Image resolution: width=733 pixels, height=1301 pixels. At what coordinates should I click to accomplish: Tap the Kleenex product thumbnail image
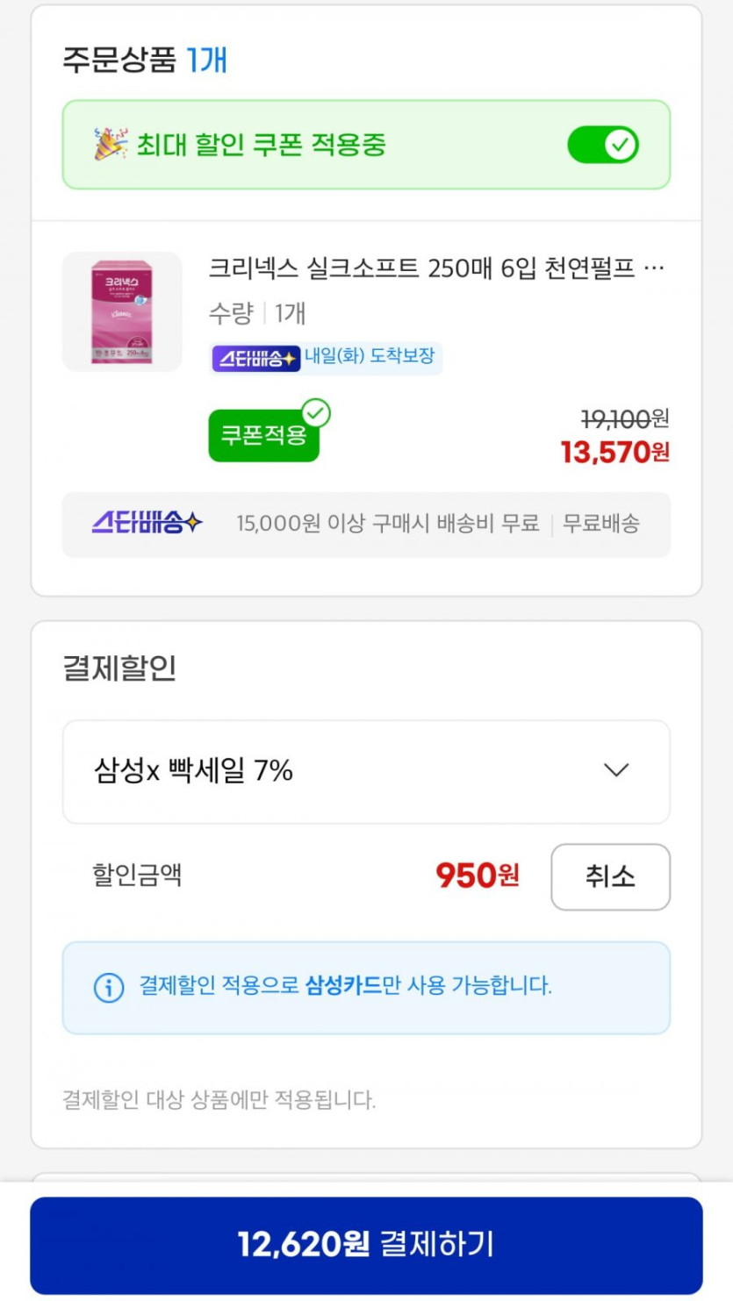[122, 311]
